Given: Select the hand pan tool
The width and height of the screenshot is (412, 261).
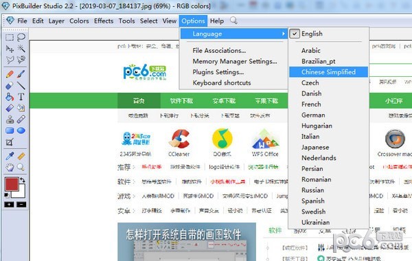Looking at the screenshot, I should point(10,167).
